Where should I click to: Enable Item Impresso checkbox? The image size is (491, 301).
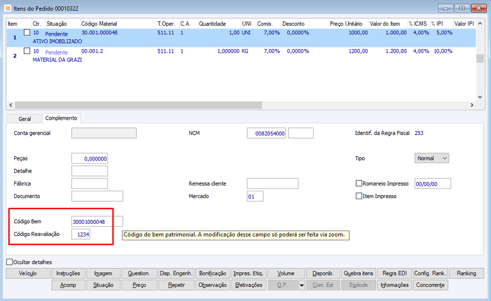[x=359, y=196]
